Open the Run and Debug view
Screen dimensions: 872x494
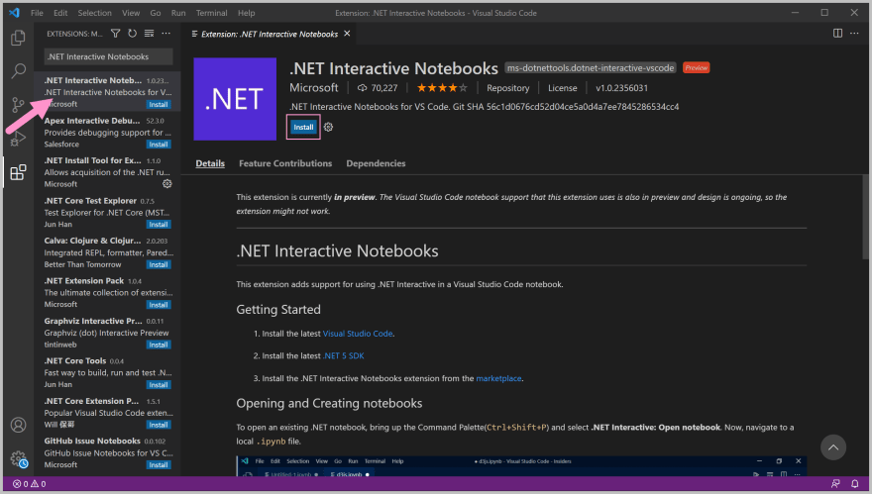pos(19,139)
